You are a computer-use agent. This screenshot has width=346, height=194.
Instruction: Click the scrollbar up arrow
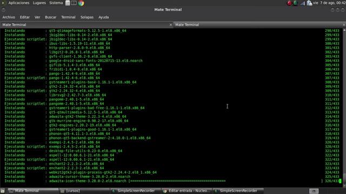click(344, 30)
